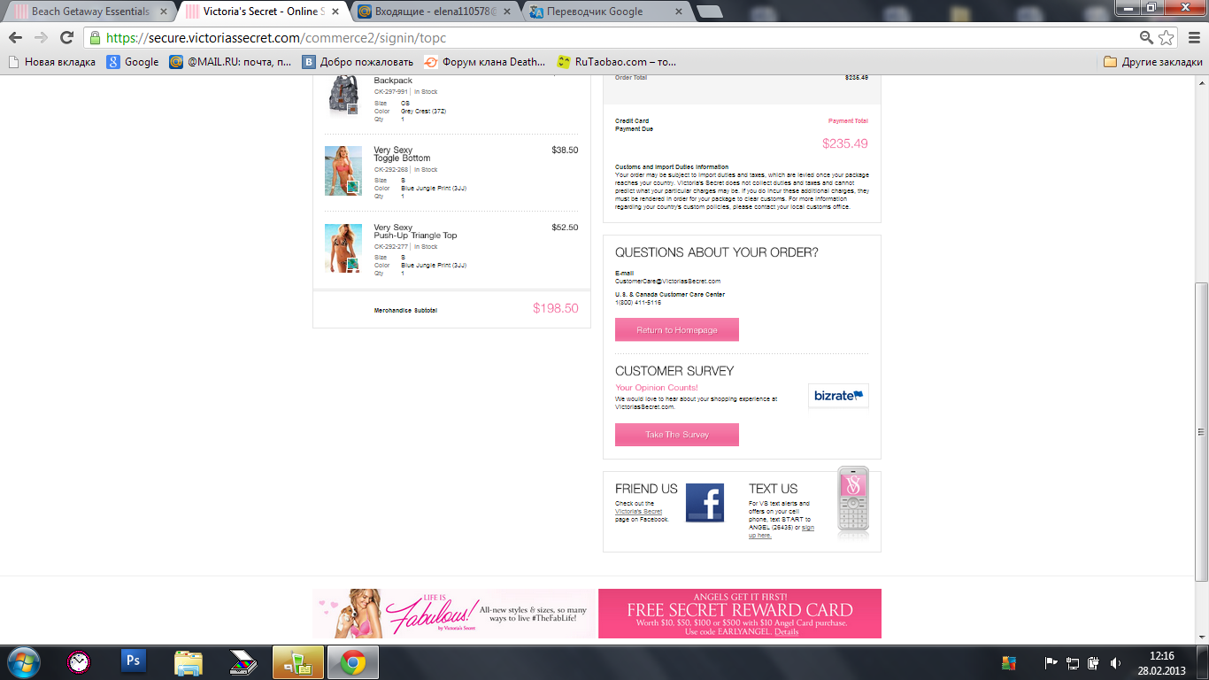
Task: Open Windows Explorer folder in taskbar
Action: pyautogui.click(x=189, y=662)
